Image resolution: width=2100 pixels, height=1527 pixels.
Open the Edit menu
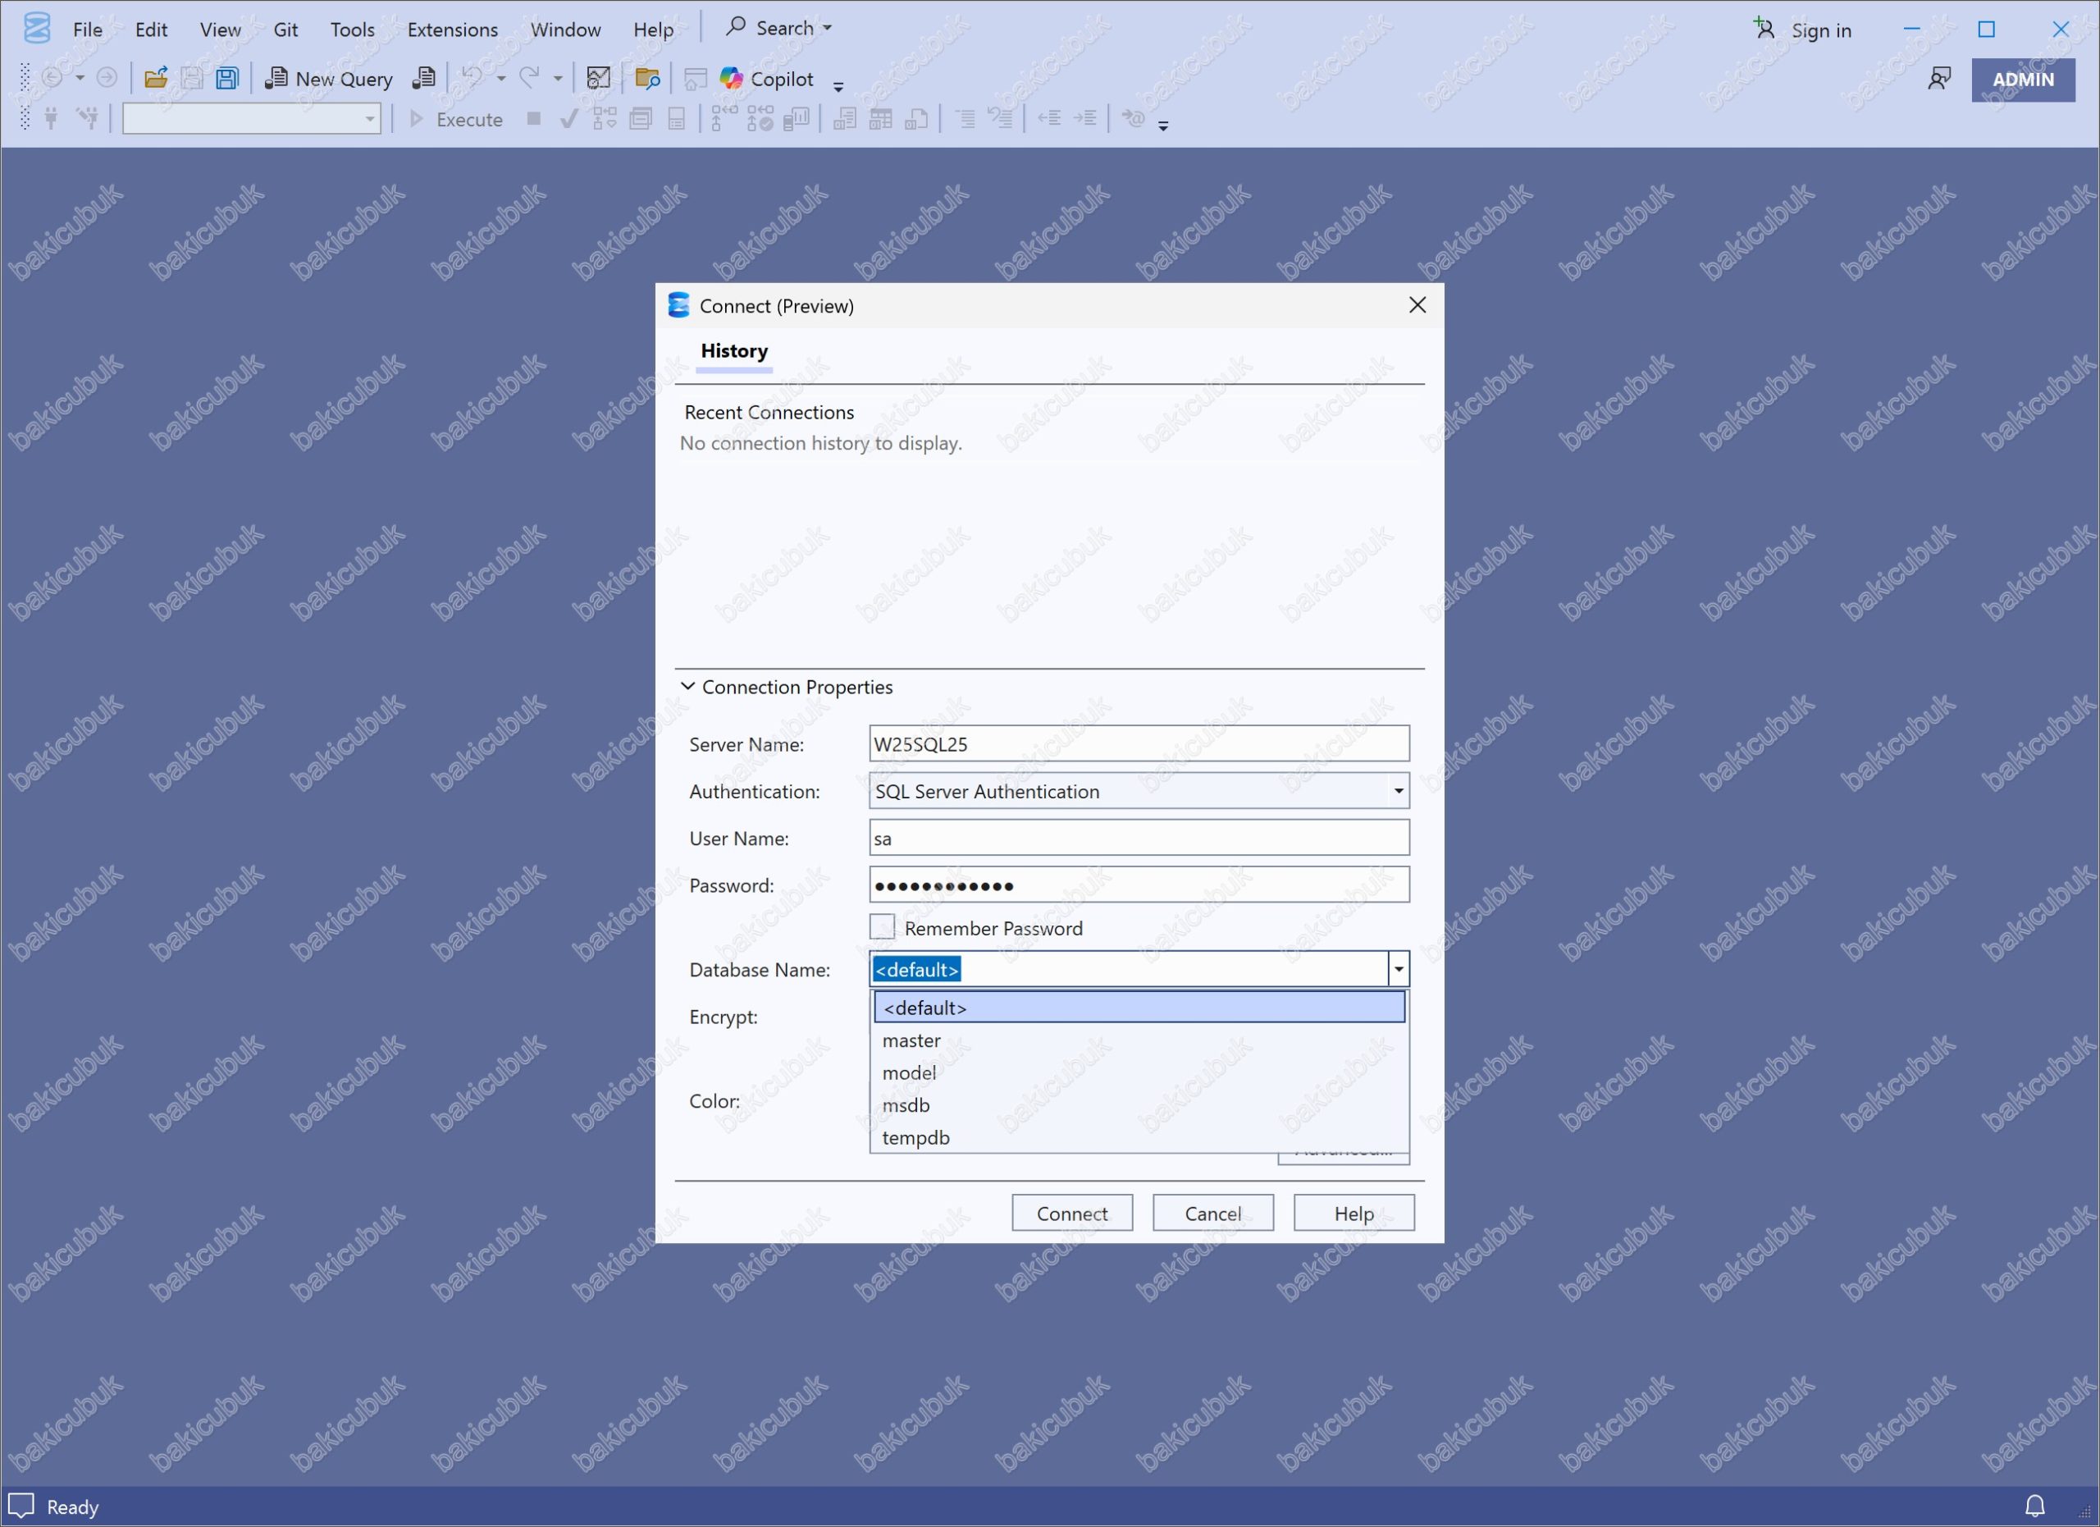point(151,30)
